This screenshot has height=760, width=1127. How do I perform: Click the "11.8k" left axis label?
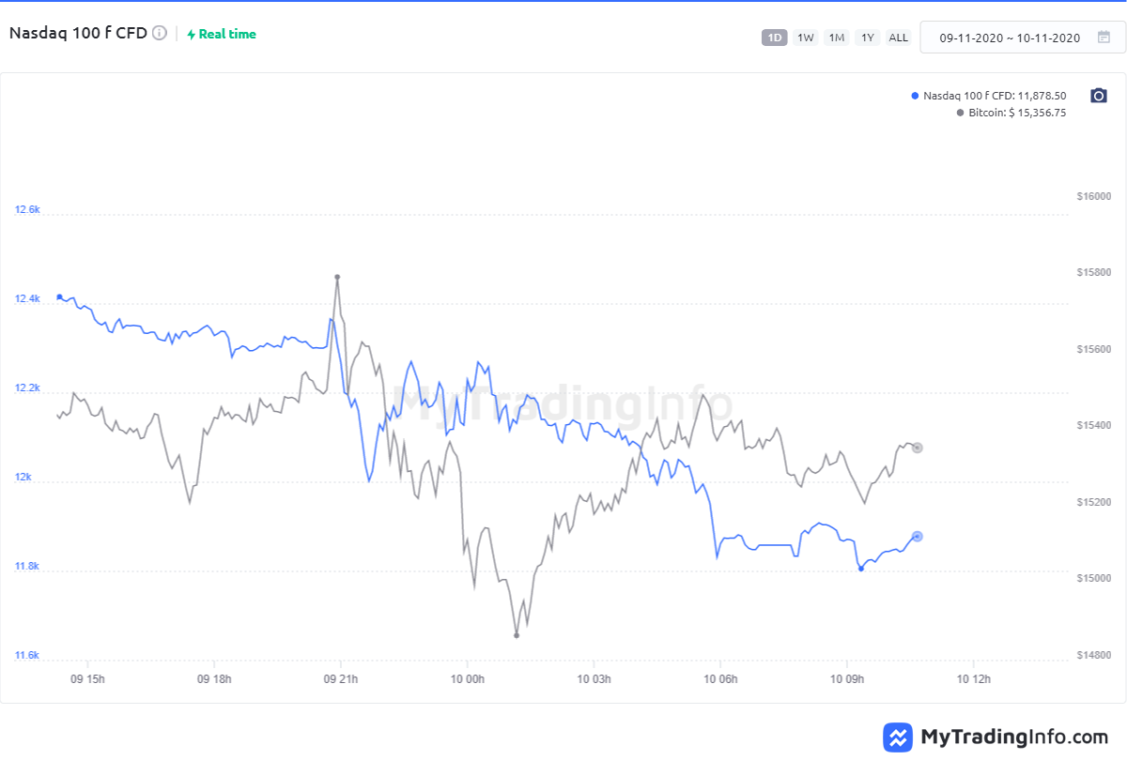click(x=27, y=567)
